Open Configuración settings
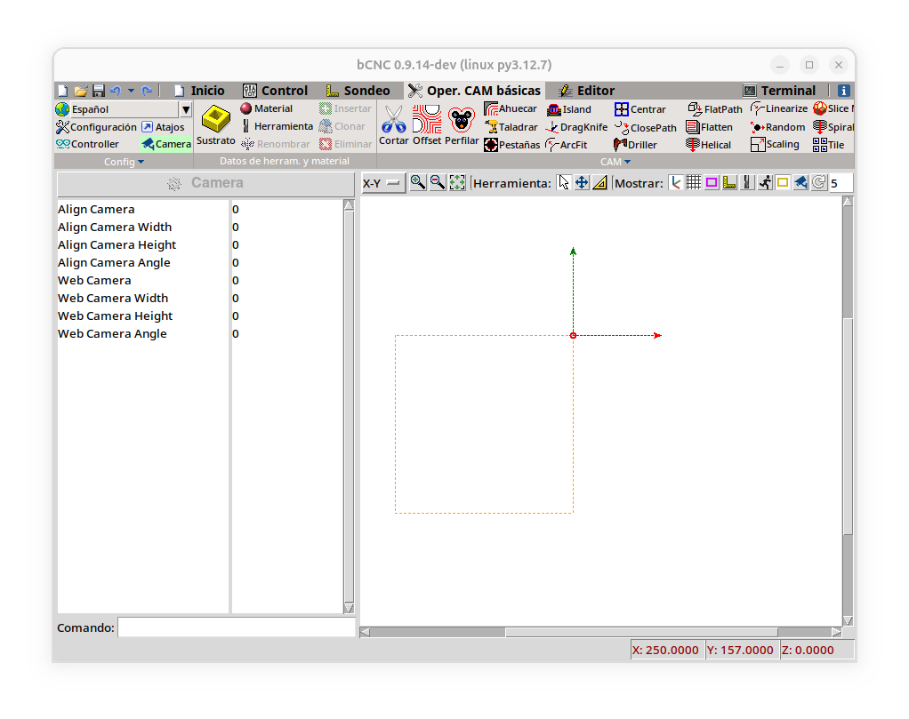The image size is (909, 719). pos(96,127)
